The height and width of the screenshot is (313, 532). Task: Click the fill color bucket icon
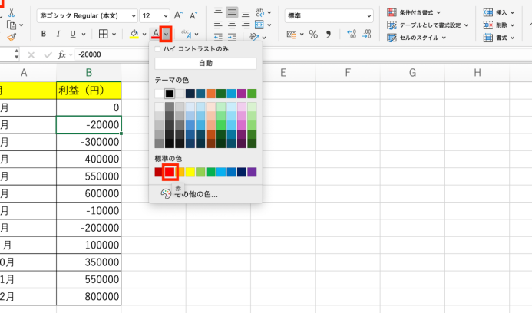coord(134,34)
